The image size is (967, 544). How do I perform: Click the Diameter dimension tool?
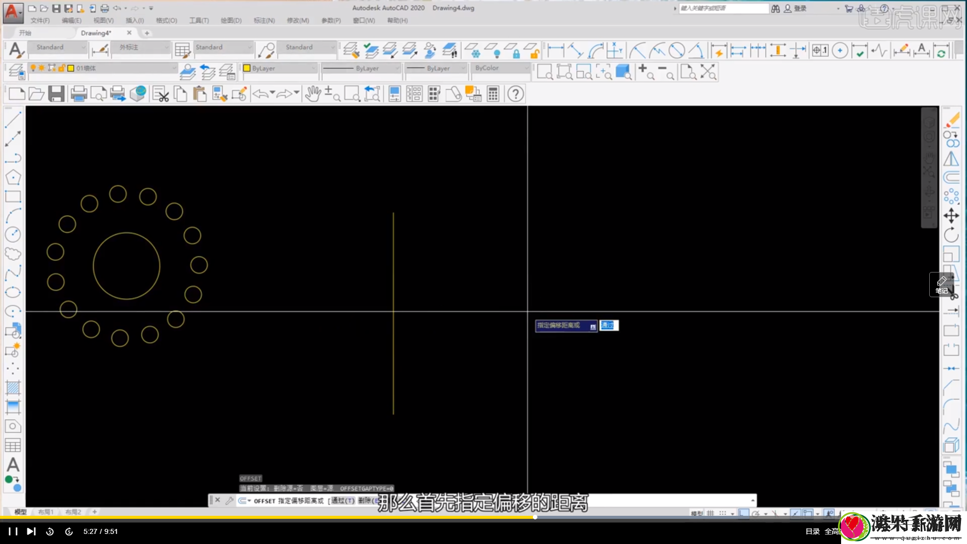pos(677,50)
